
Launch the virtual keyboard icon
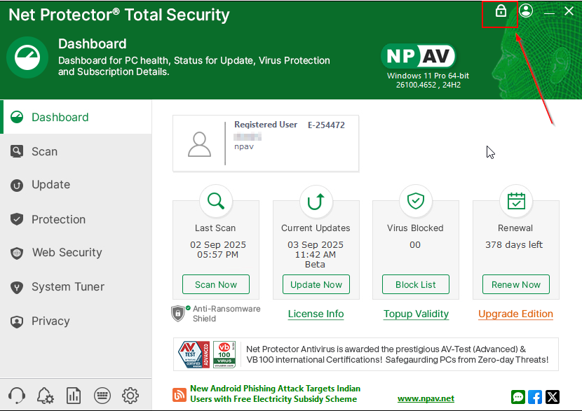coord(102,396)
